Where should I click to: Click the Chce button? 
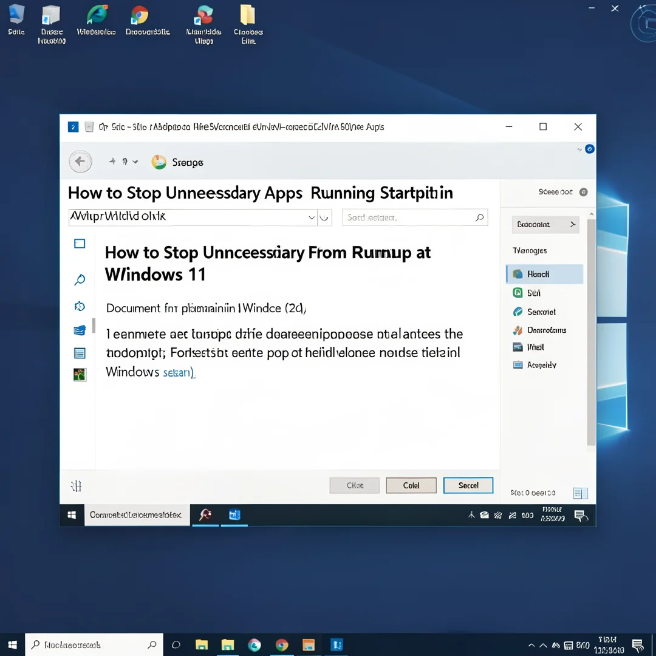point(354,485)
